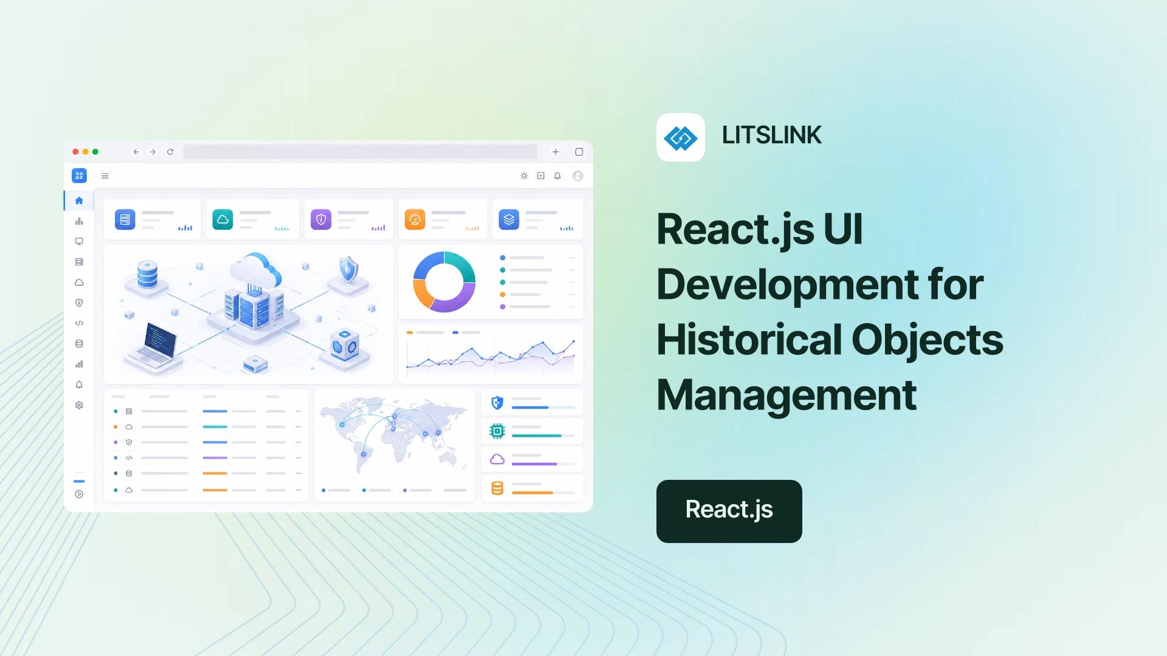Toggle the hamburger menu in dashboard header
The height and width of the screenshot is (656, 1167).
click(105, 176)
